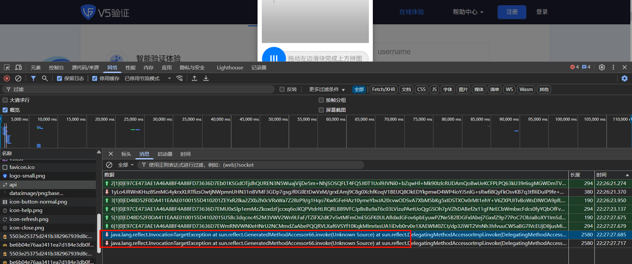This screenshot has width=632, height=264.
Task: Enable 反转 filter checkbox
Action: (282, 89)
